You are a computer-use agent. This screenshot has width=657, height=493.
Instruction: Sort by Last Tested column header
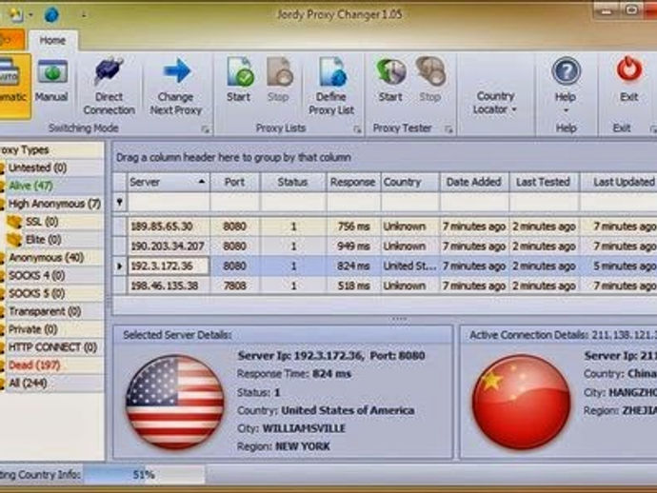point(544,182)
